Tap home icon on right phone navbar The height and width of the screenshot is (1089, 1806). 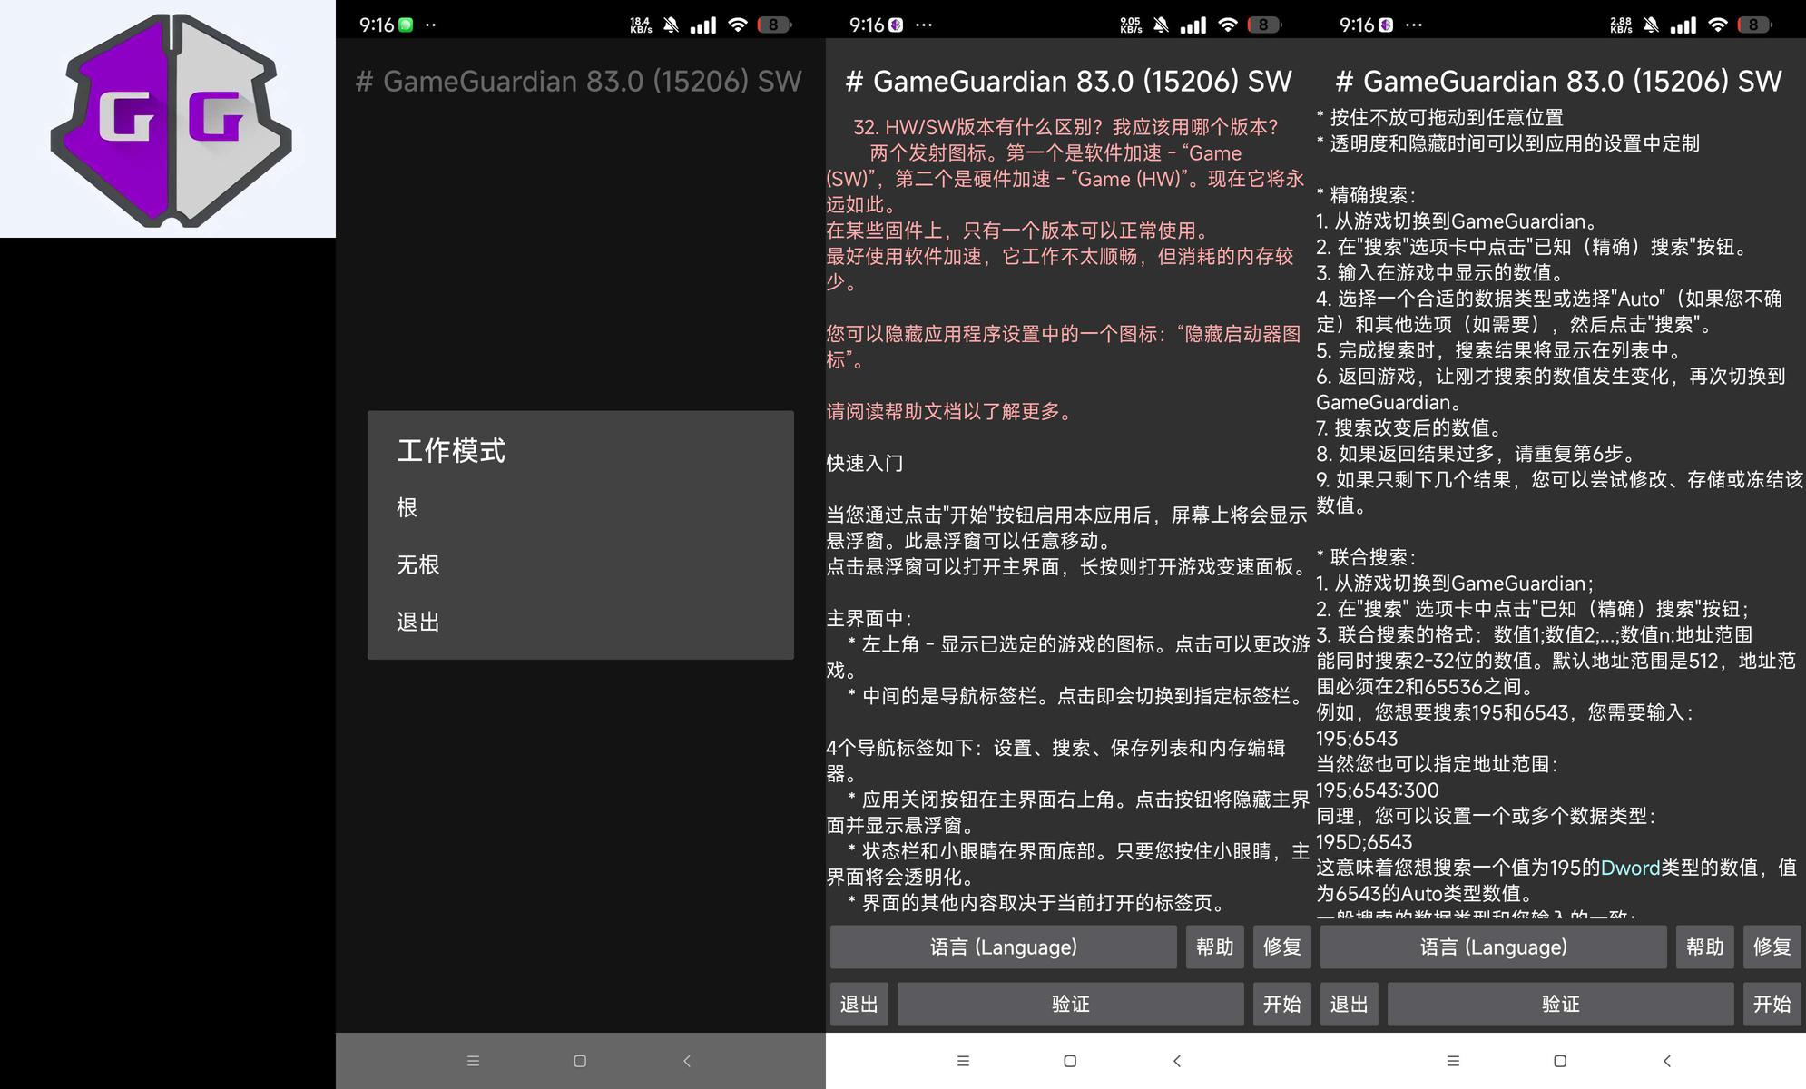click(1560, 1061)
